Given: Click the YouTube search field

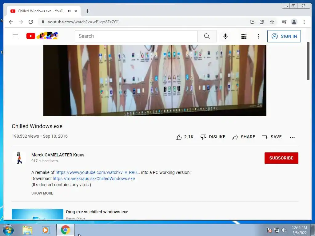Looking at the screenshot, I should point(136,36).
